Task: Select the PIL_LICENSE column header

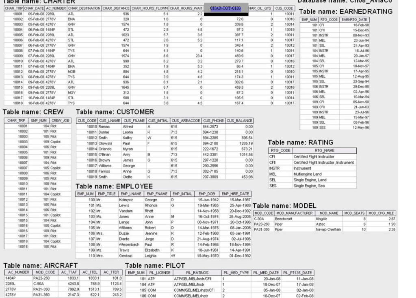Action: point(159,273)
